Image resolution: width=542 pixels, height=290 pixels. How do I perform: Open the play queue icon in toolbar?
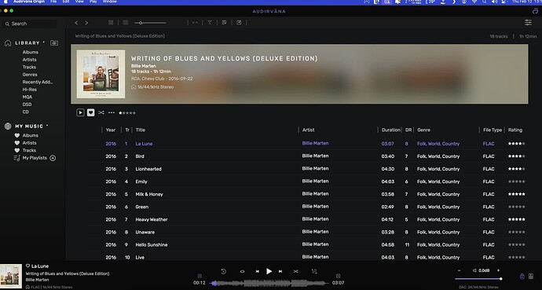(239, 23)
